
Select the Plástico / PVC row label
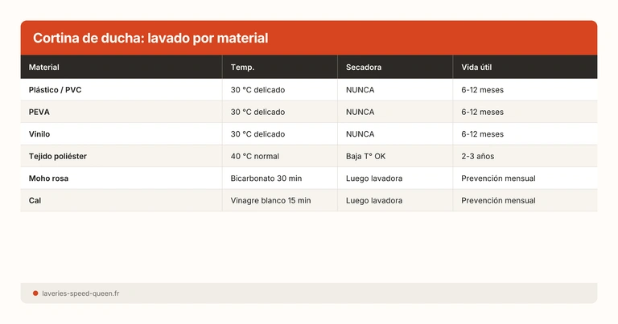click(x=55, y=90)
